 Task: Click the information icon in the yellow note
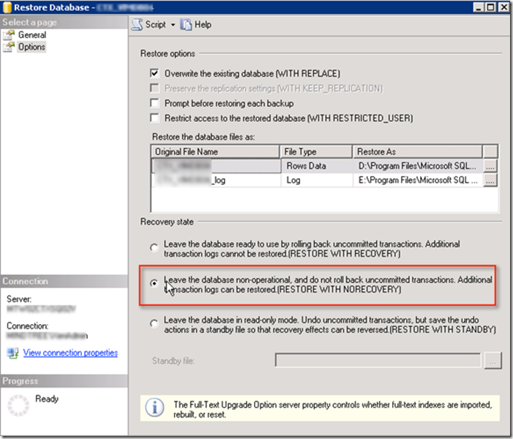coord(154,408)
